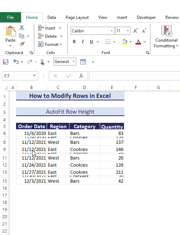Select row 8 header
The width and height of the screenshot is (180, 235).
(x=4, y=142)
